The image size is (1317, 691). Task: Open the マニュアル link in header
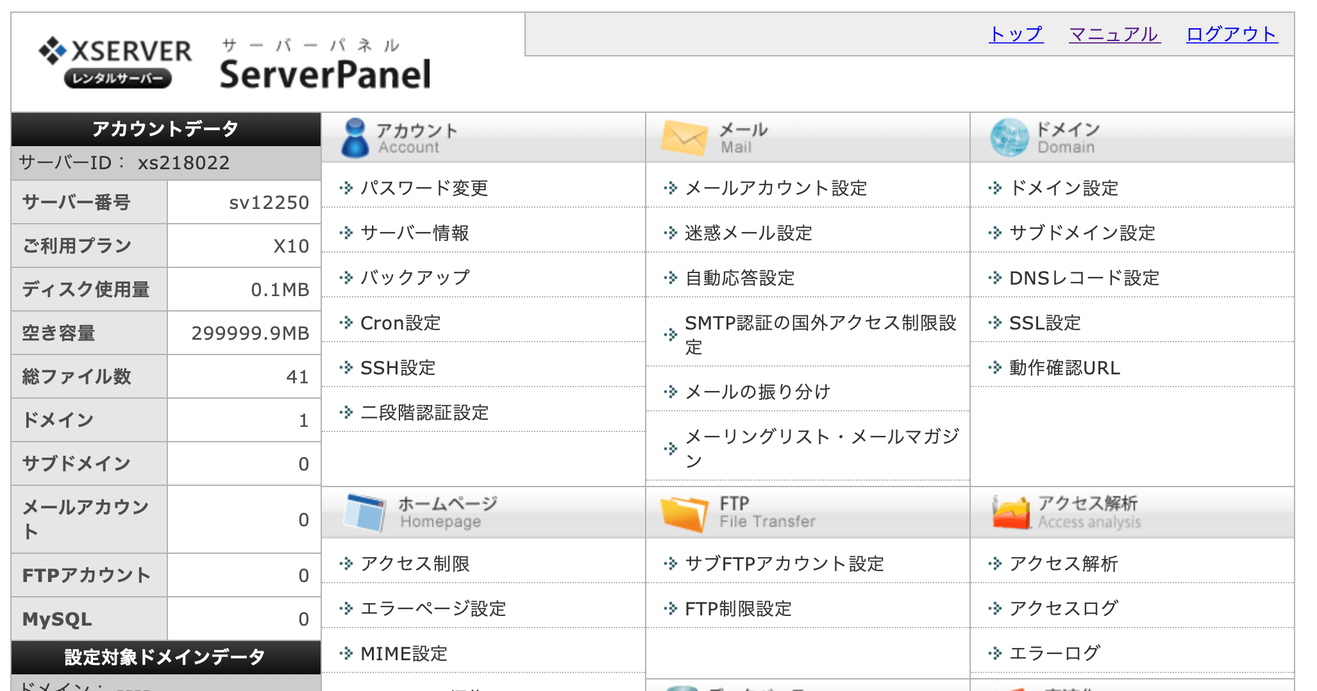click(x=1114, y=34)
